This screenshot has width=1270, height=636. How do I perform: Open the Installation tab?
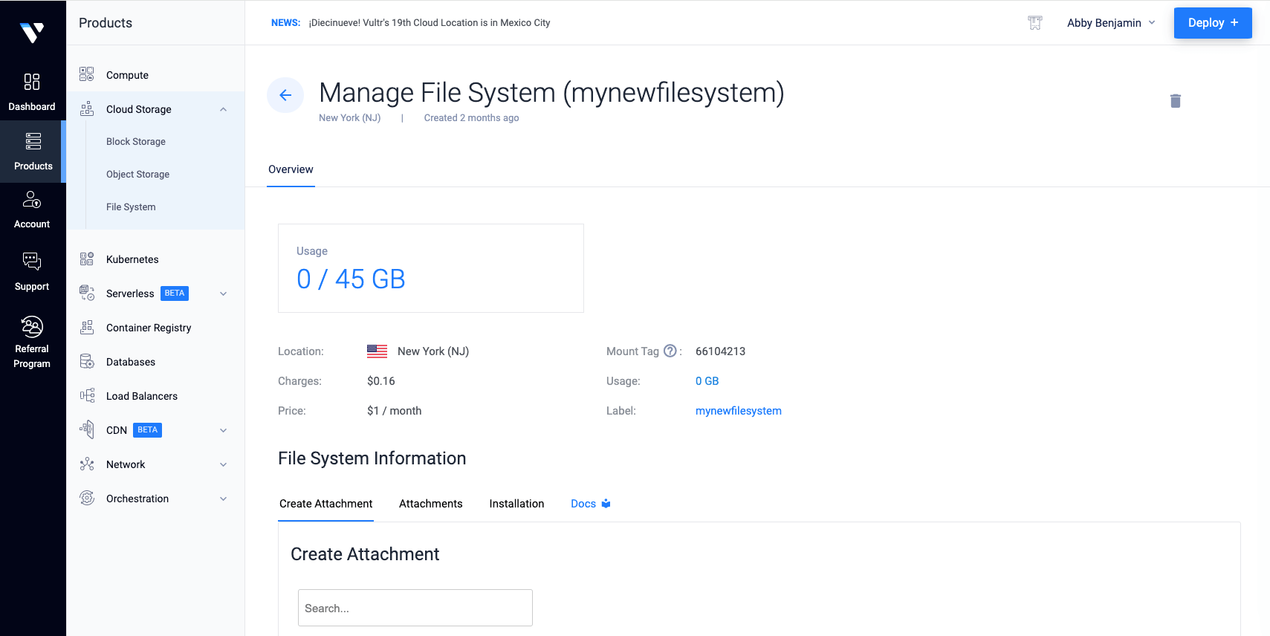(516, 504)
